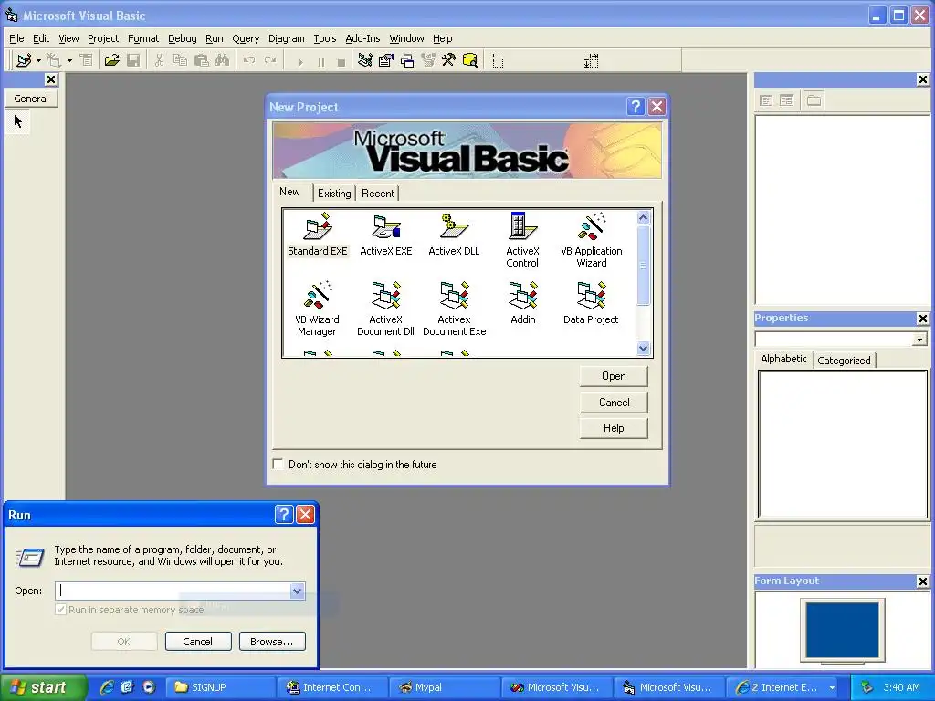The height and width of the screenshot is (701, 935).
Task: Switch to Categorized tab in Properties panel
Action: pos(844,360)
